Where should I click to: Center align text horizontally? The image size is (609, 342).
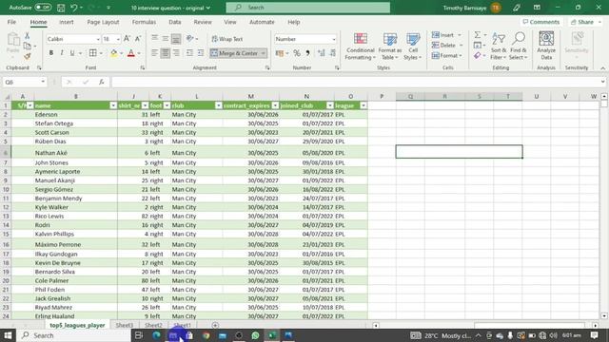(x=166, y=53)
